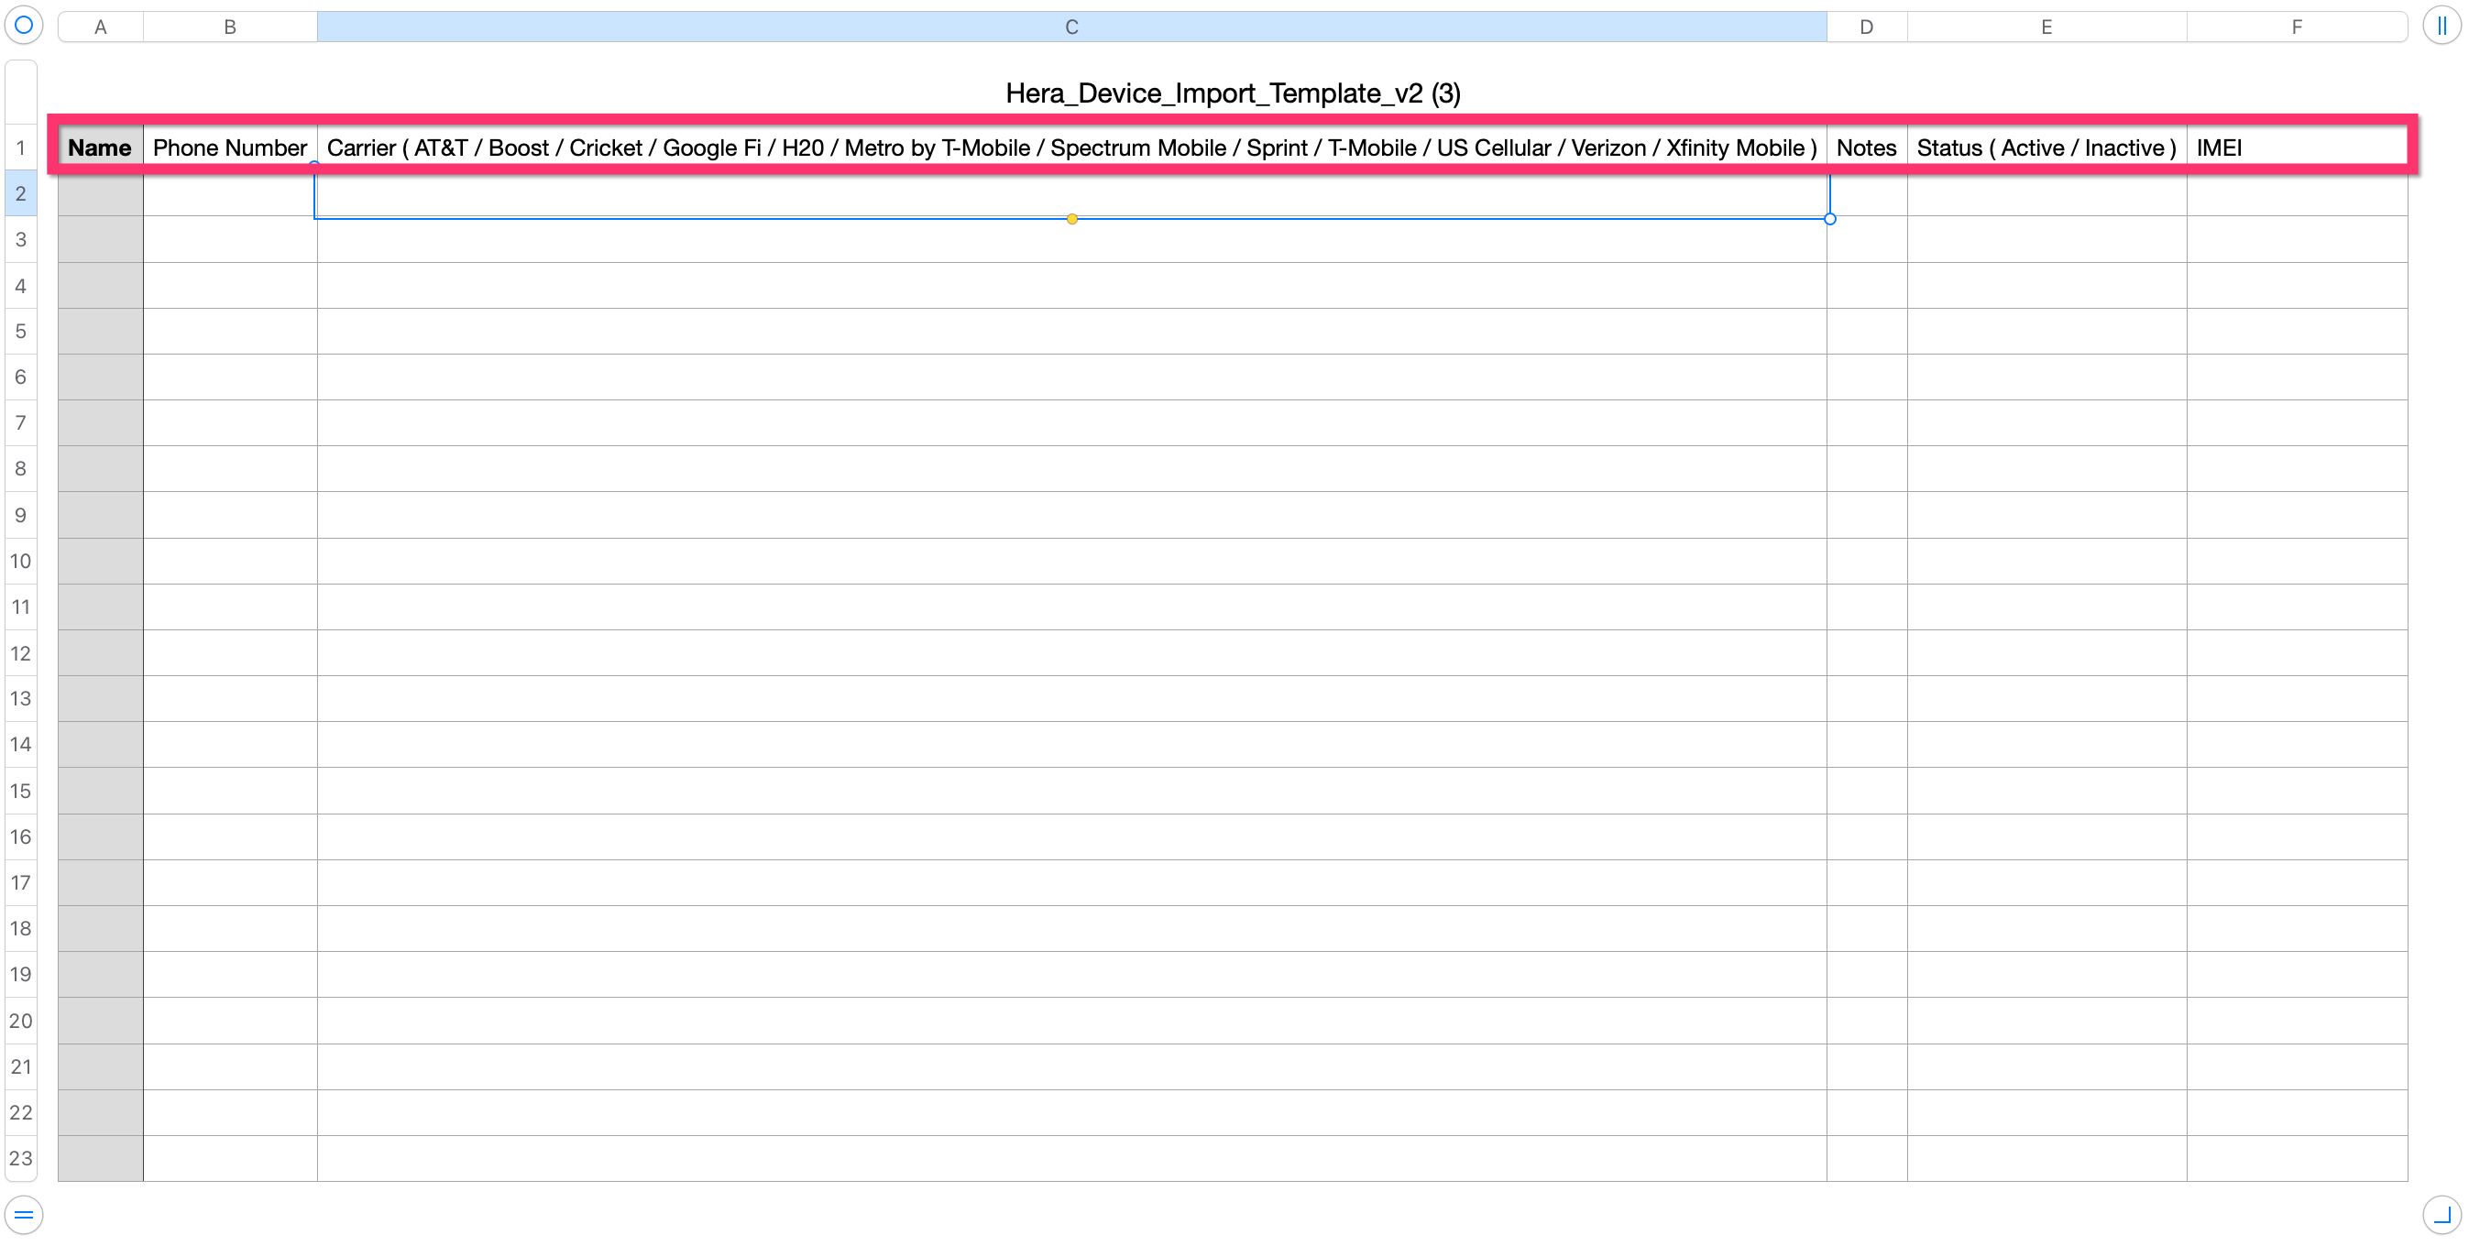Click the Carrier header cell
This screenshot has width=2469, height=1246.
tap(1071, 148)
